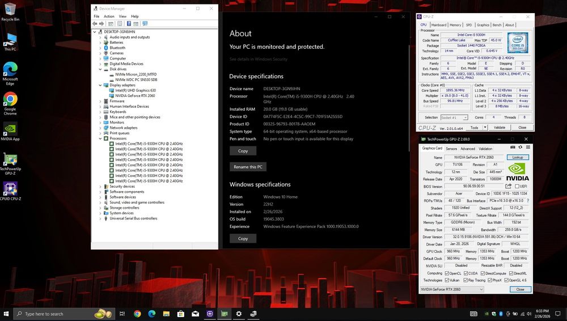Open the Action menu in Device Manager
The height and width of the screenshot is (321, 567).
[x=109, y=16]
